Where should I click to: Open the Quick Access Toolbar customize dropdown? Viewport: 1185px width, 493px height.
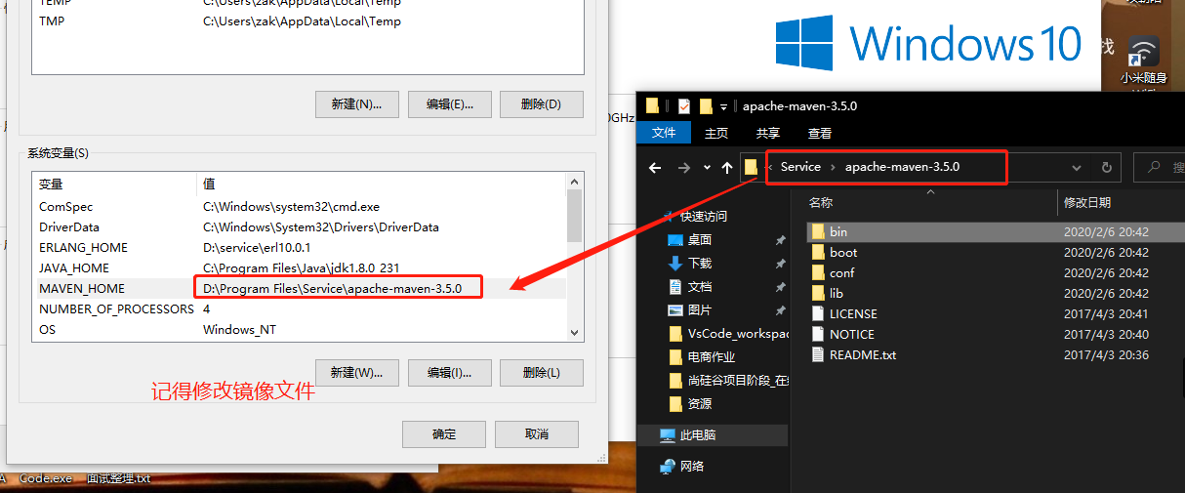[723, 106]
